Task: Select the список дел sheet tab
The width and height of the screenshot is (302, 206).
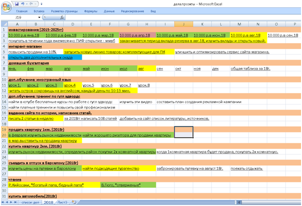Action: point(30,202)
